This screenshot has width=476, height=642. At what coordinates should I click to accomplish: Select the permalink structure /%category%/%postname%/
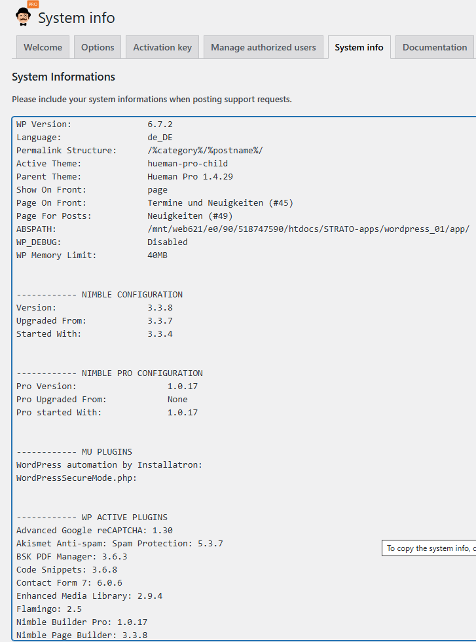pos(205,150)
